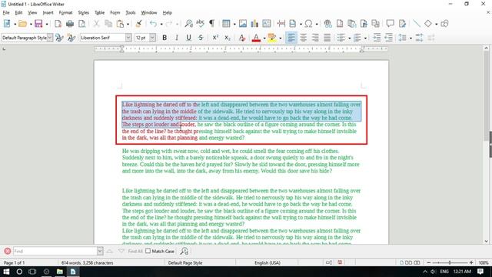Expand the highlighting color dropdown arrow

[280, 38]
